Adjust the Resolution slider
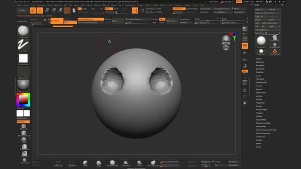301x169 pixels. pos(40,23)
